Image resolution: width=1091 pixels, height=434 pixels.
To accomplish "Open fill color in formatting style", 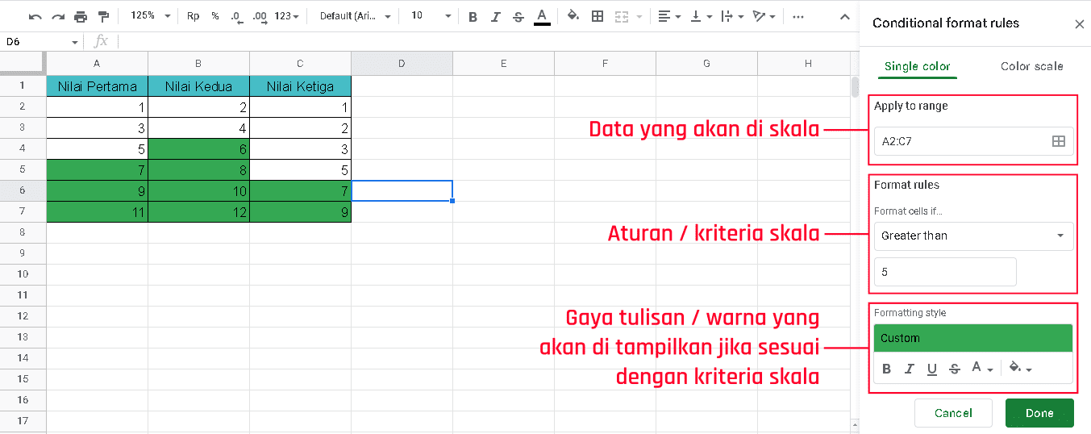I will pos(1020,369).
